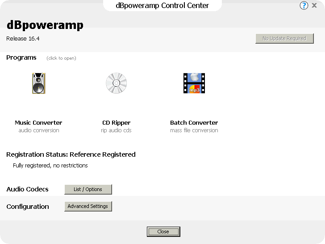The image size is (325, 244).
Task: Click the 'Programs' section heading
Action: click(21, 57)
